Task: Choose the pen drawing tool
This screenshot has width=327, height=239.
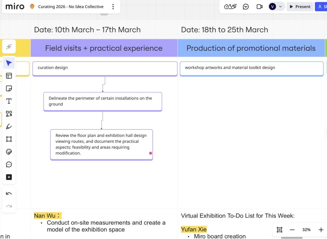Action: pos(9,127)
